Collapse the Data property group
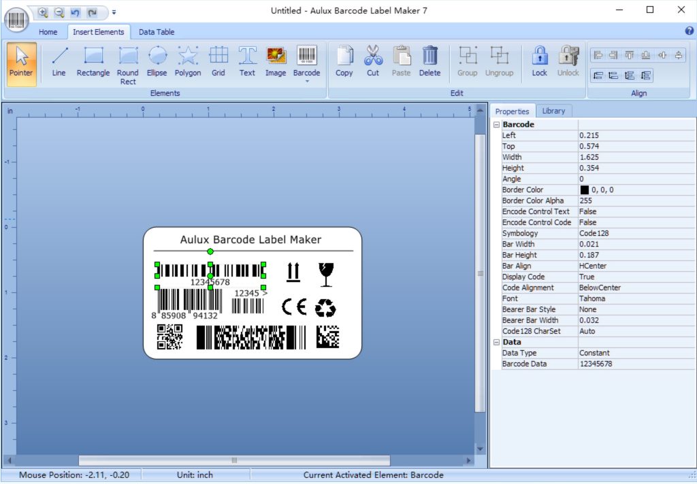The height and width of the screenshot is (484, 697). coord(497,342)
